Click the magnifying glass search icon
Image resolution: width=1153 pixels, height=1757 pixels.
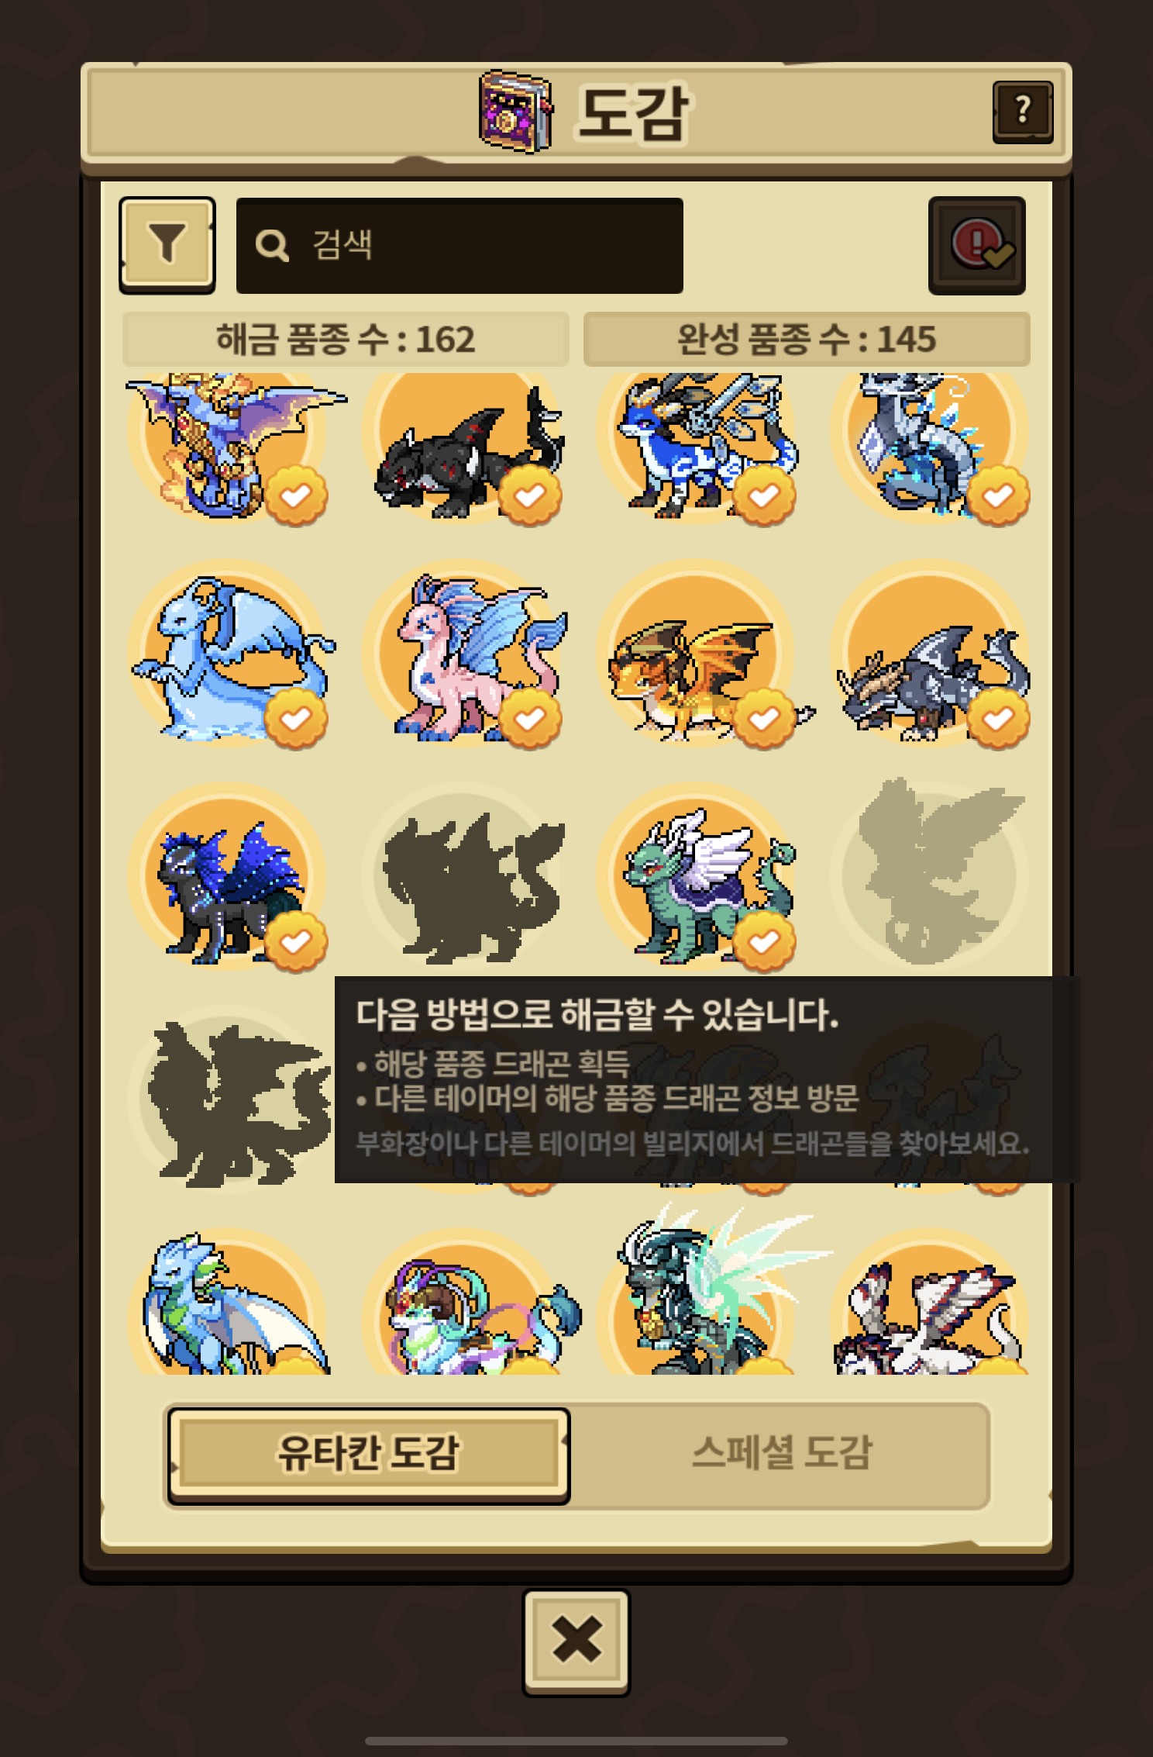272,245
